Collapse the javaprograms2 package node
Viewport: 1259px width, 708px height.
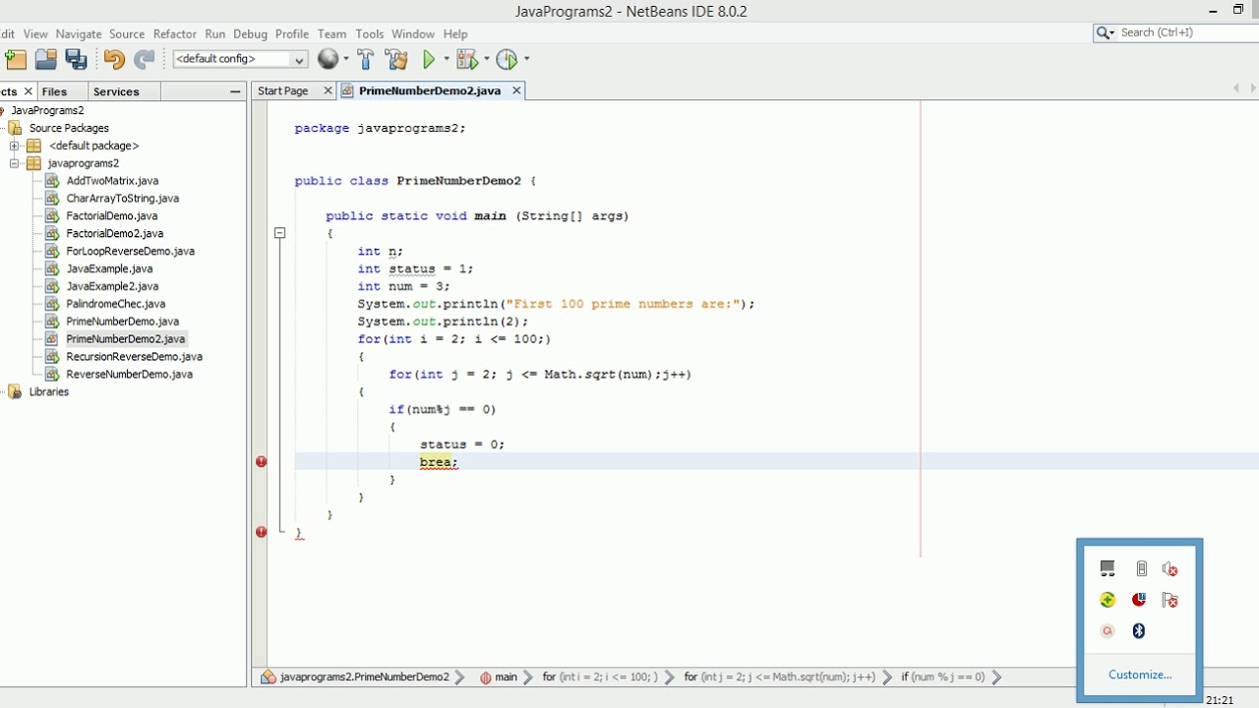pyautogui.click(x=15, y=163)
